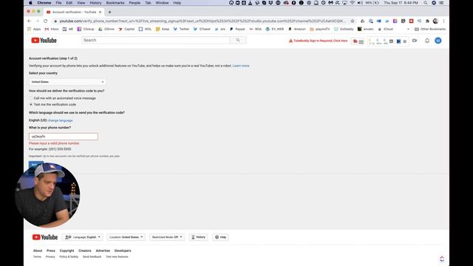The image size is (473, 266).
Task: Open the Apps bookmark shortcut
Action: coord(34,30)
